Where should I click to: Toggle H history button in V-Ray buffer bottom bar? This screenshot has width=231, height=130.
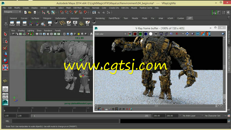coord(124,109)
